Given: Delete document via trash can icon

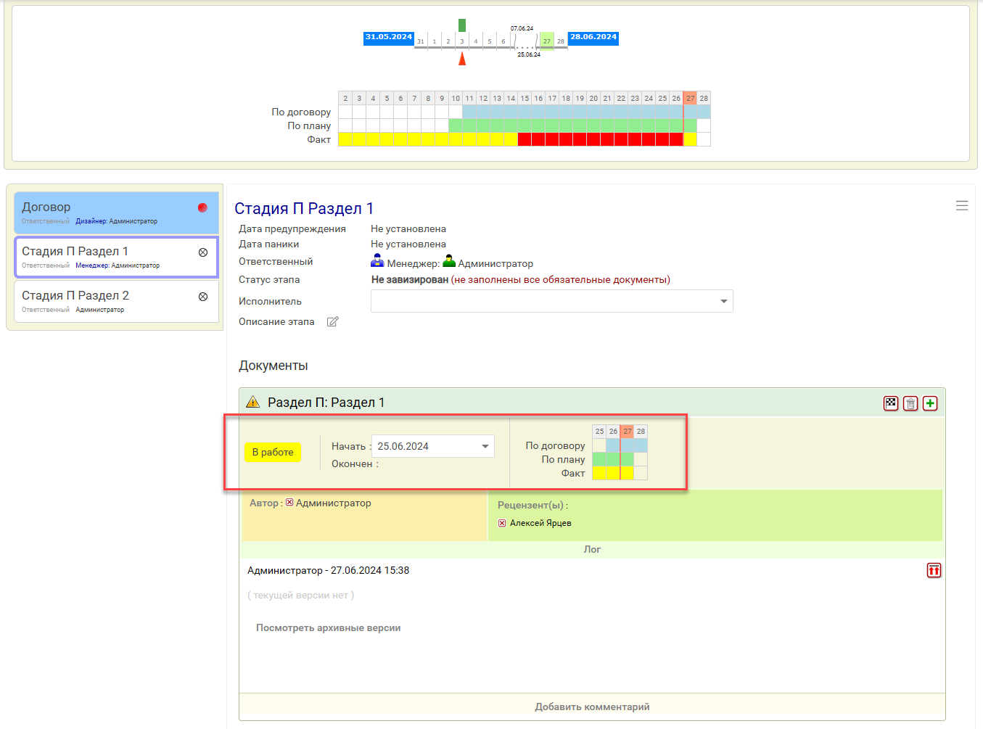Looking at the screenshot, I should [x=910, y=403].
